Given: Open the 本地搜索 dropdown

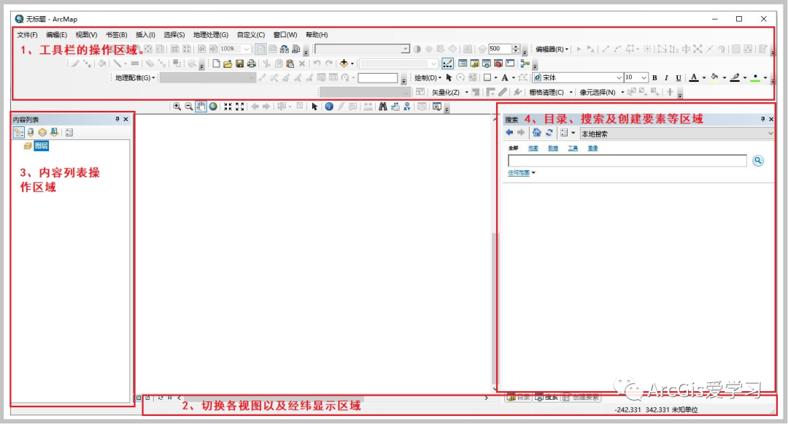Looking at the screenshot, I should [x=769, y=133].
